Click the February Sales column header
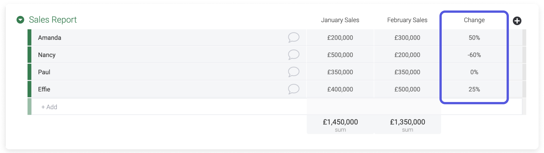Viewport: 544px width, 153px height. (407, 20)
